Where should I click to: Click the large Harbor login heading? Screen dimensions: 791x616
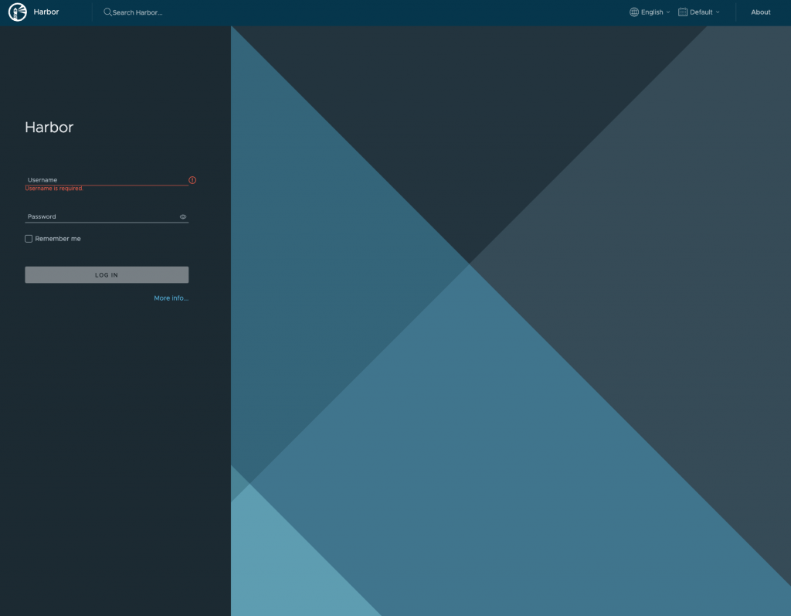click(x=49, y=127)
